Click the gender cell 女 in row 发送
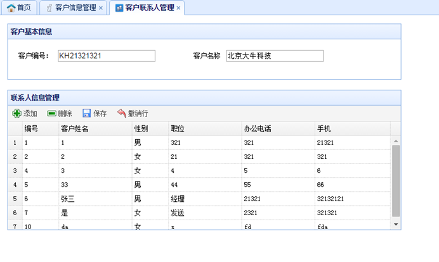The height and width of the screenshot is (262, 439). 150,213
